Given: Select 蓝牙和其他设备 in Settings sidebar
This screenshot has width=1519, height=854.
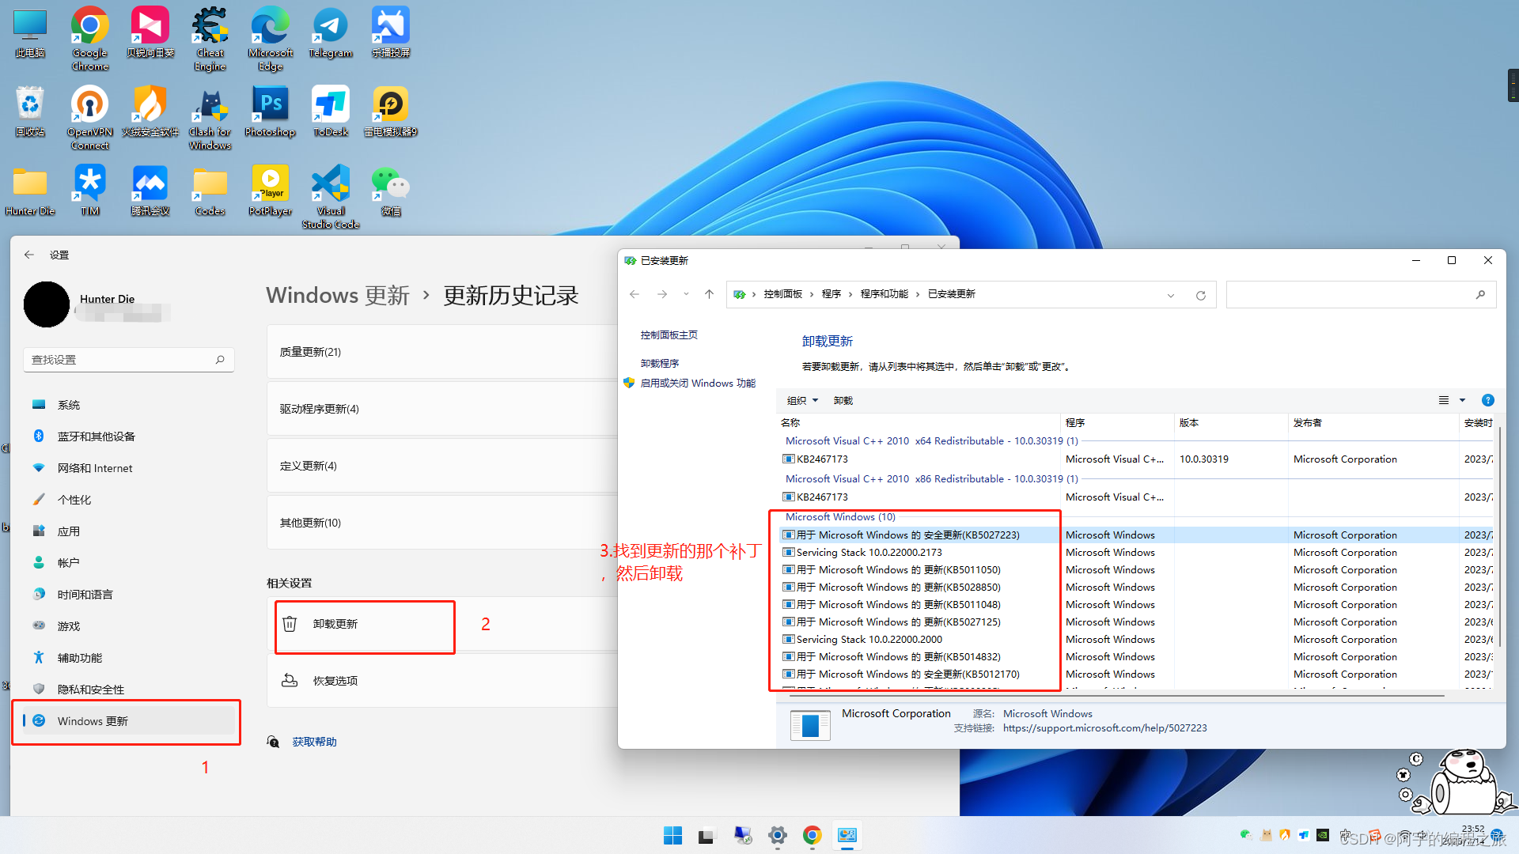Looking at the screenshot, I should click(96, 436).
